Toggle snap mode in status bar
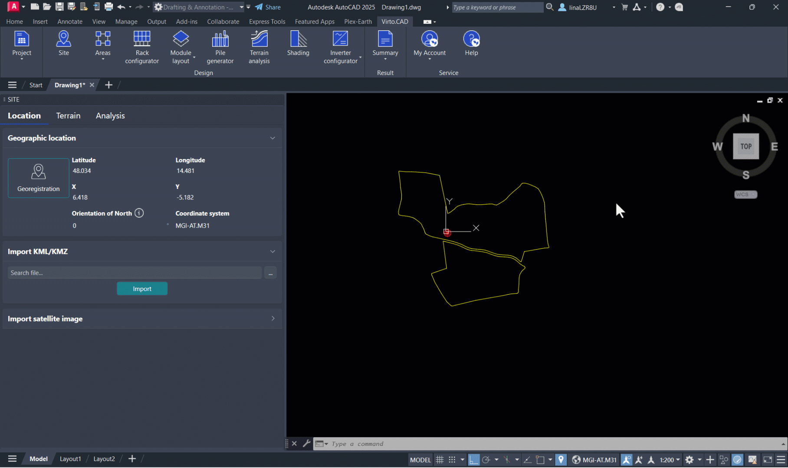This screenshot has height=468, width=788. pyautogui.click(x=452, y=460)
